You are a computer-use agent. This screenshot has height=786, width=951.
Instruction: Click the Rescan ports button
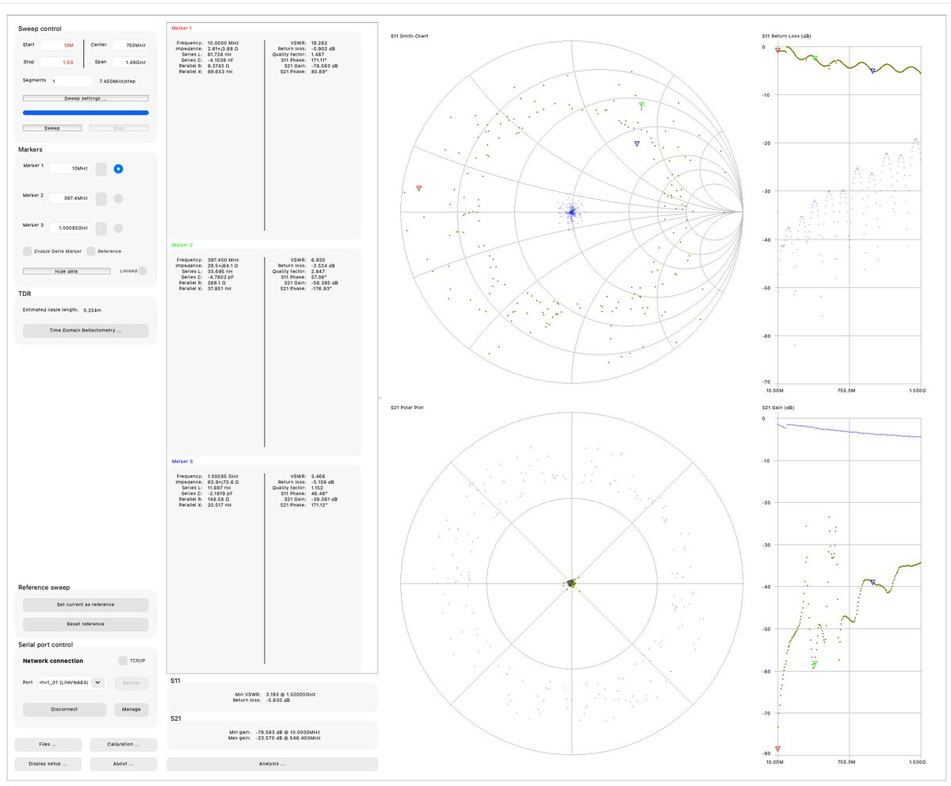click(x=131, y=683)
